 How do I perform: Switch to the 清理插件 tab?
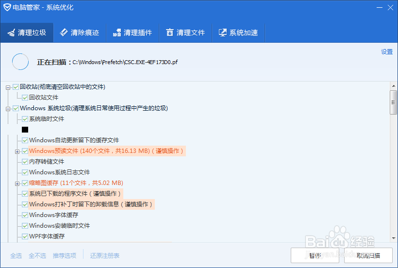pos(133,33)
